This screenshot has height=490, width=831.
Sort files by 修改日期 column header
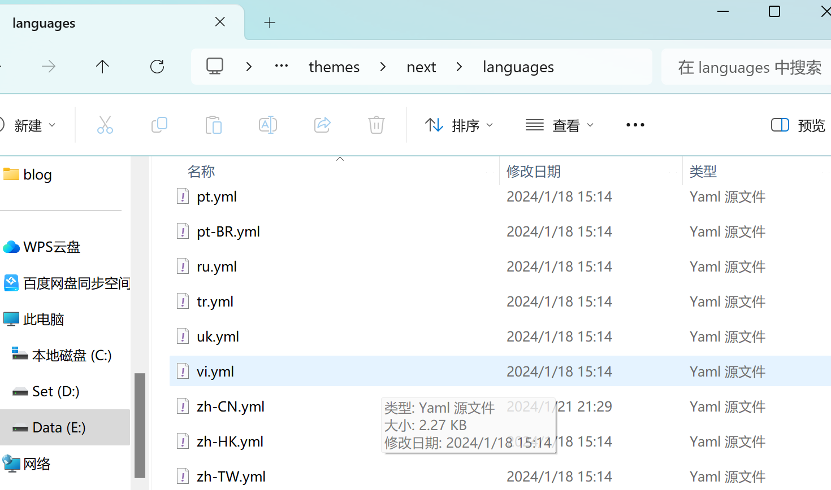click(534, 171)
